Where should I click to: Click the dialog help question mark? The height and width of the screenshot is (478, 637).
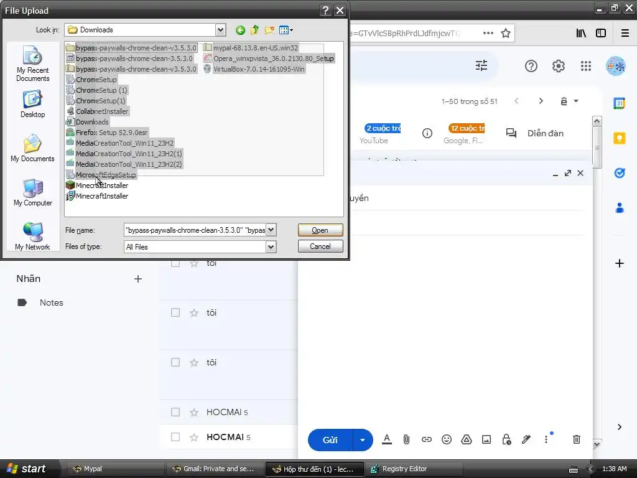325,11
